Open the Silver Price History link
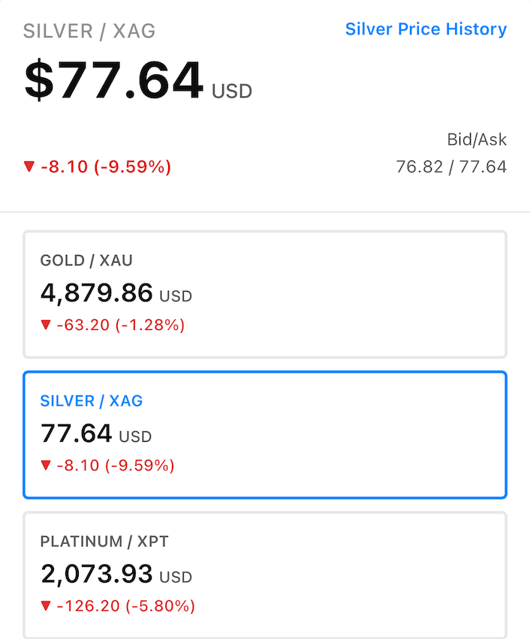 pos(426,29)
